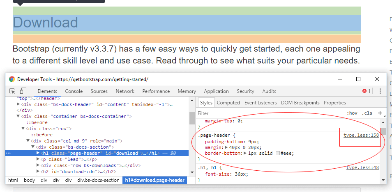Viewport: 392px width, 192px height.
Task: Open the #eee border color swatch
Action: [x=278, y=153]
